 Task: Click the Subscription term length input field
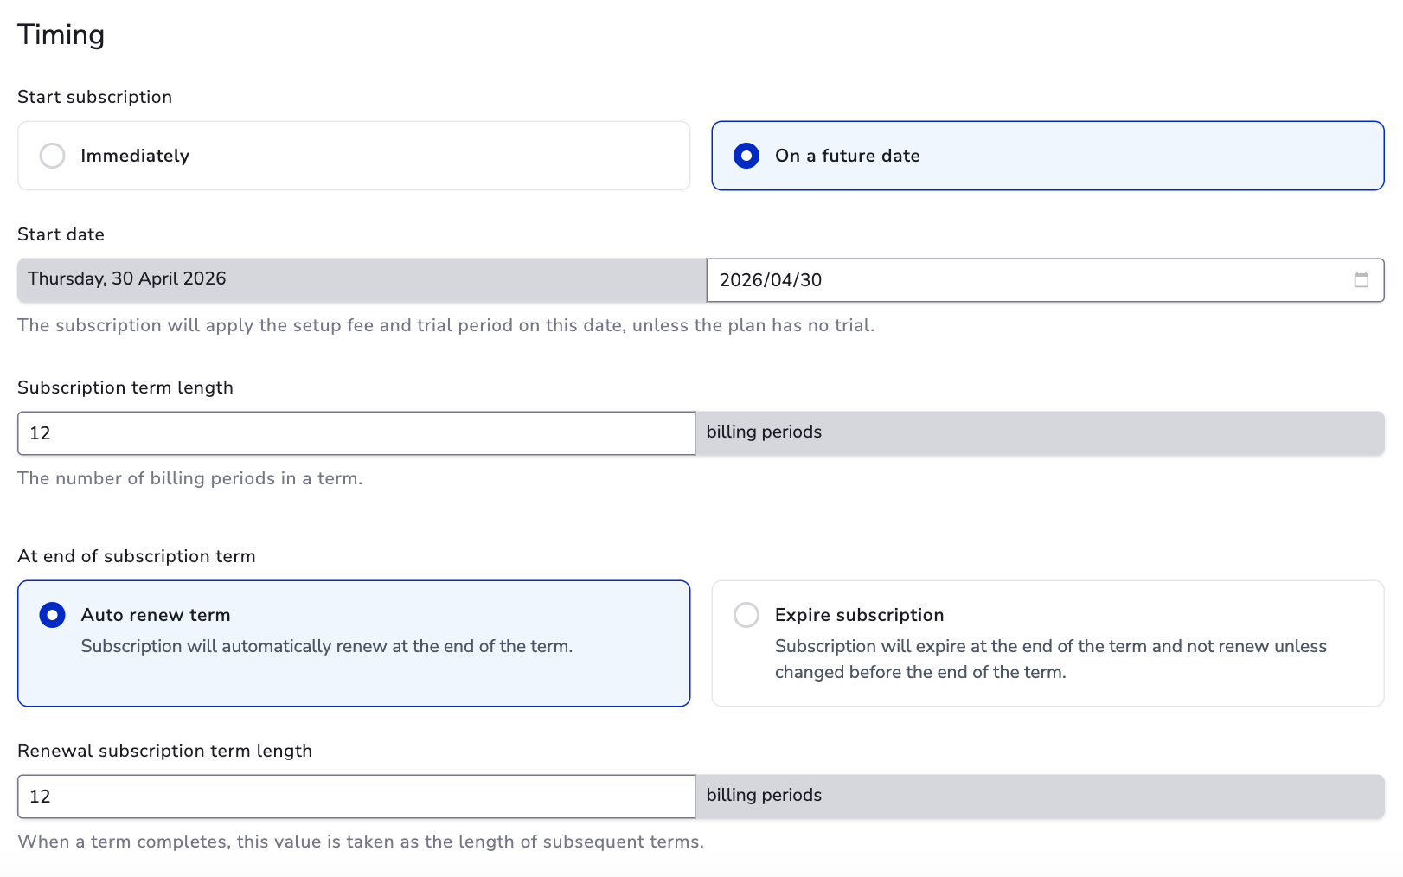coord(356,433)
